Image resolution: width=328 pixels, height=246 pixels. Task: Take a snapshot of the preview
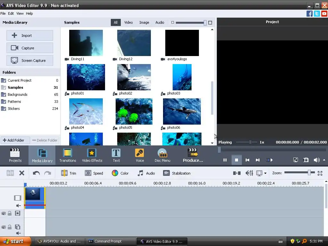306,160
